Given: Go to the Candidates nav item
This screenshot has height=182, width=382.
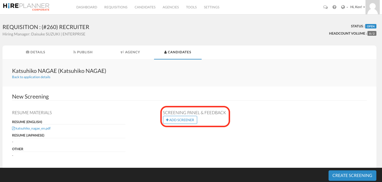Looking at the screenshot, I should (x=145, y=7).
